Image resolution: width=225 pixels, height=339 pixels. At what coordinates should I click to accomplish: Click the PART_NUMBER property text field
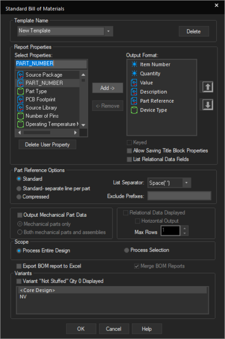pyautogui.click(x=51, y=64)
